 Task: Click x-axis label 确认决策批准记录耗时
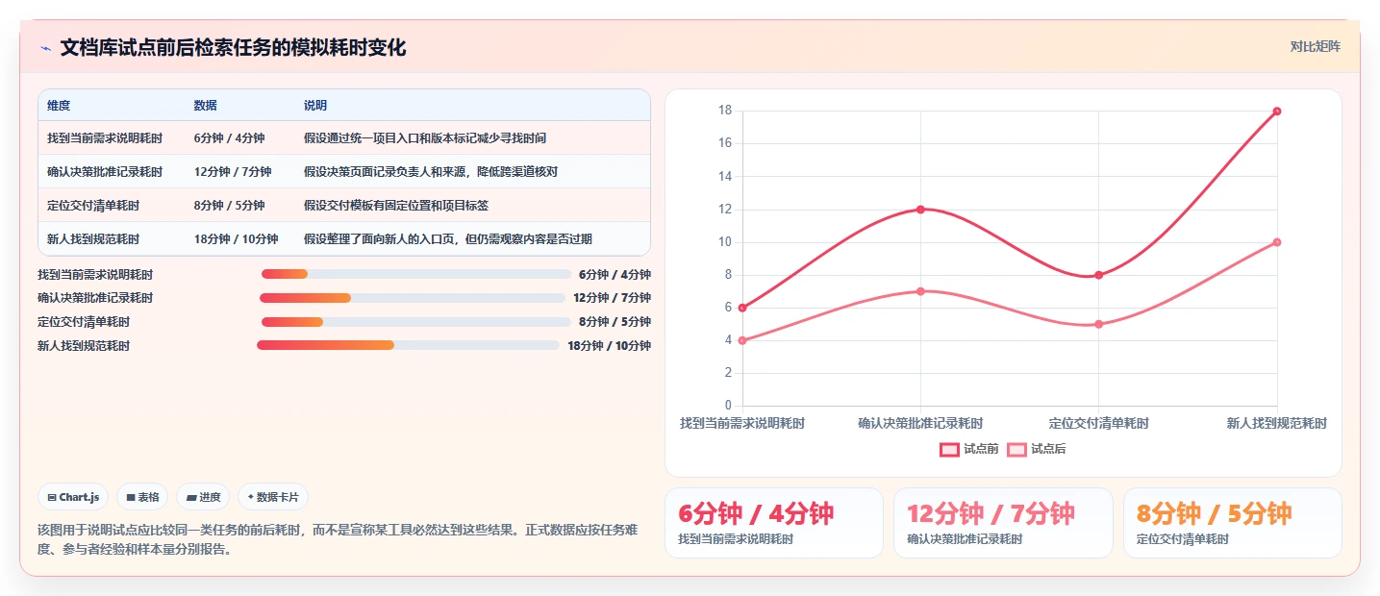tap(920, 423)
